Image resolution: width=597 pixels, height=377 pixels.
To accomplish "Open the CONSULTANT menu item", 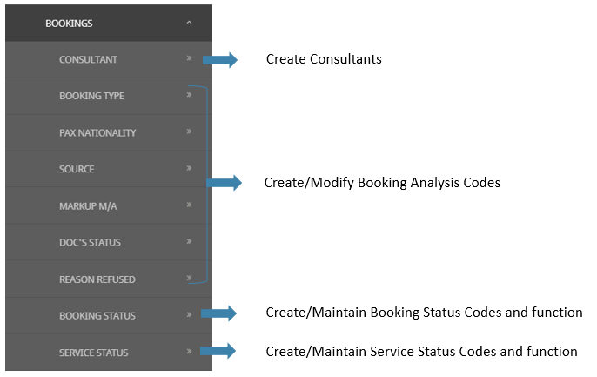I will [109, 59].
